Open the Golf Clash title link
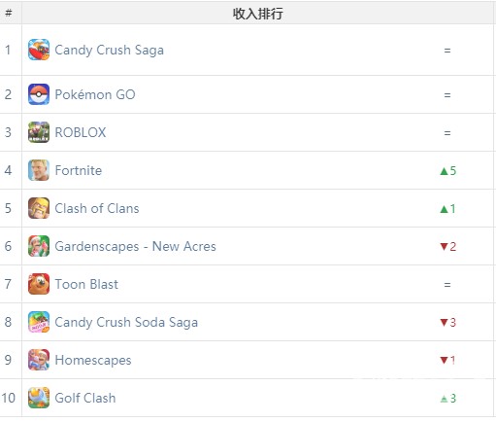The height and width of the screenshot is (422, 496). (x=85, y=398)
